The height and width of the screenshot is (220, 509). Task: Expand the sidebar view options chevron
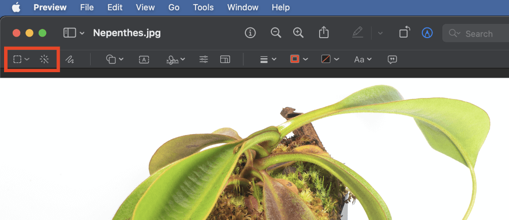point(82,33)
